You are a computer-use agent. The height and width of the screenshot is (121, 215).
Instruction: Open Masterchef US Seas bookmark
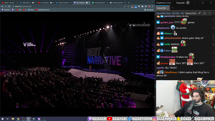[x=43, y=10]
